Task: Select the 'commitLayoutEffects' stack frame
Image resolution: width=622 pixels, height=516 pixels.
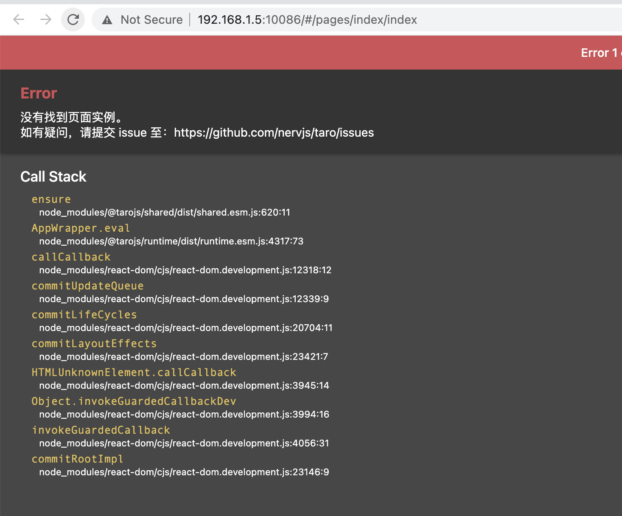Action: (94, 343)
